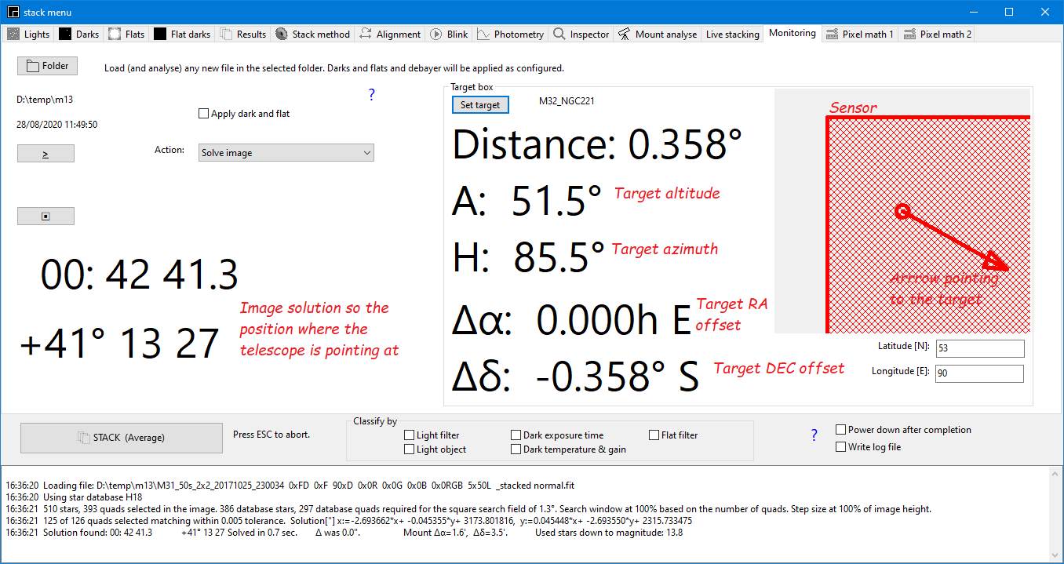
Task: Click the Folder button
Action: 47,66
